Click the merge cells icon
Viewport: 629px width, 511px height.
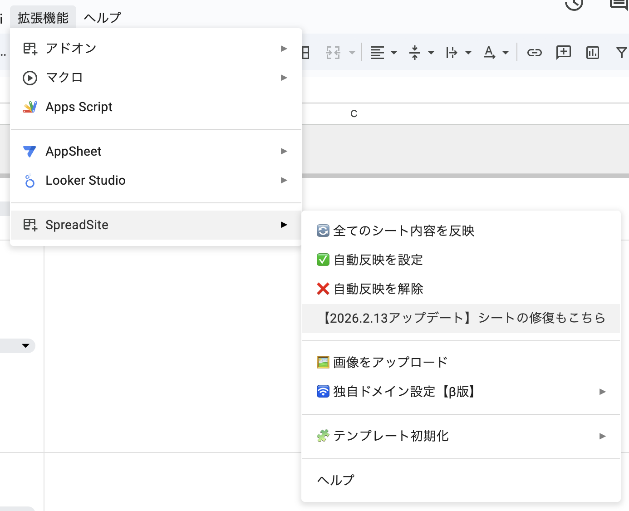[333, 53]
